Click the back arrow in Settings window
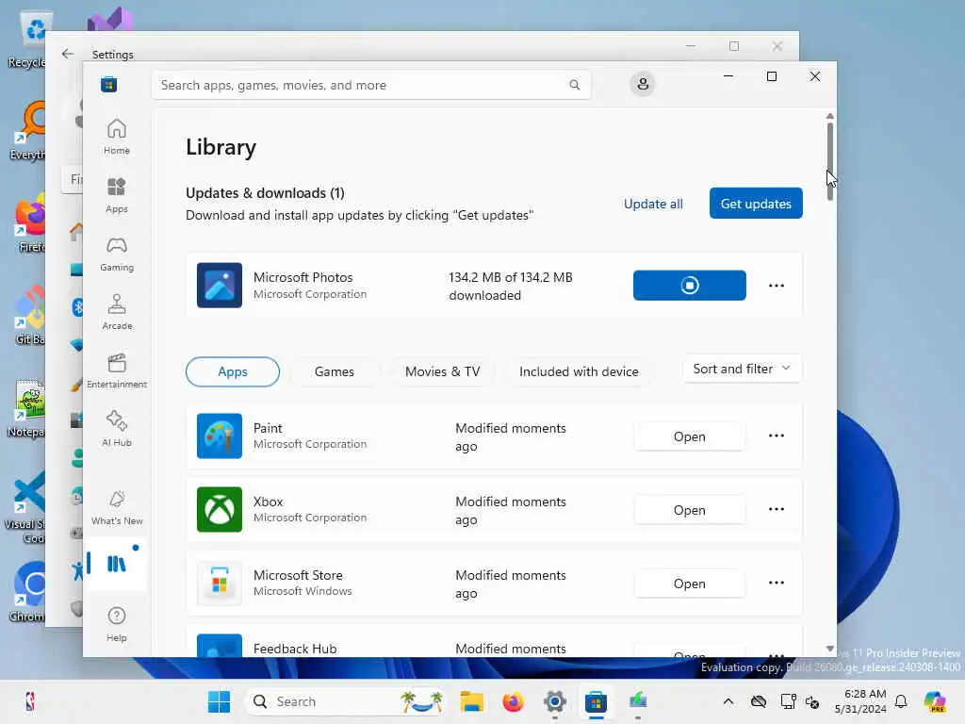Image resolution: width=965 pixels, height=724 pixels. (68, 54)
